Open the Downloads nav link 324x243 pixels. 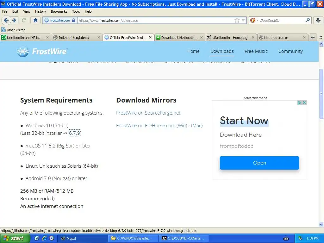point(222,51)
